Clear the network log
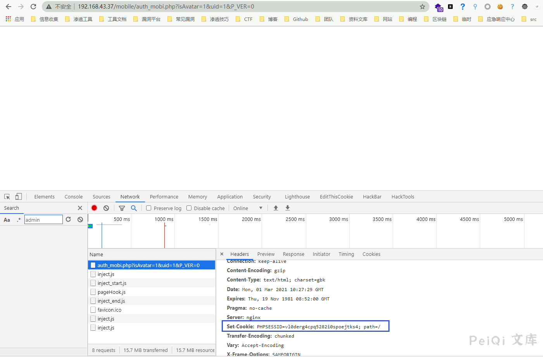 pyautogui.click(x=106, y=208)
